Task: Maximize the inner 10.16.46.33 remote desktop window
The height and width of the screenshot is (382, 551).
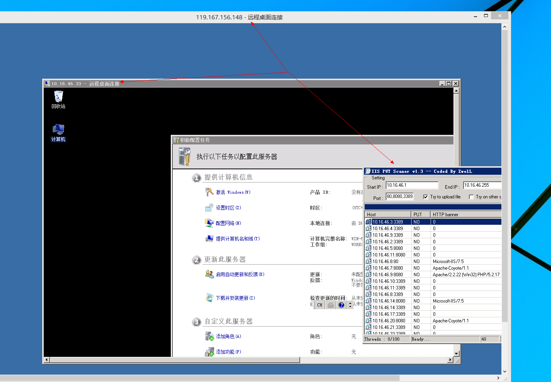Action: coord(449,83)
